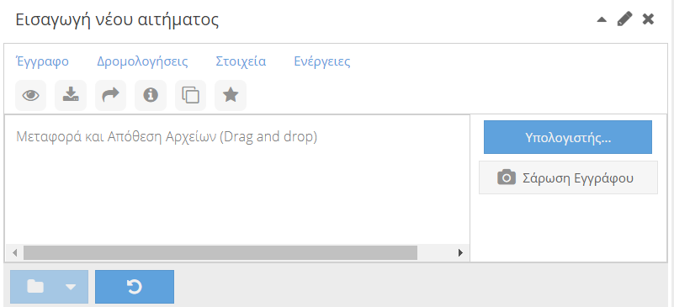Open the Έγγραφο menu
Screen dimensions: 674x307
[42, 61]
